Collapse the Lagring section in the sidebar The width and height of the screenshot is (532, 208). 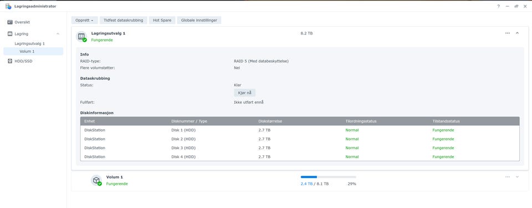58,34
